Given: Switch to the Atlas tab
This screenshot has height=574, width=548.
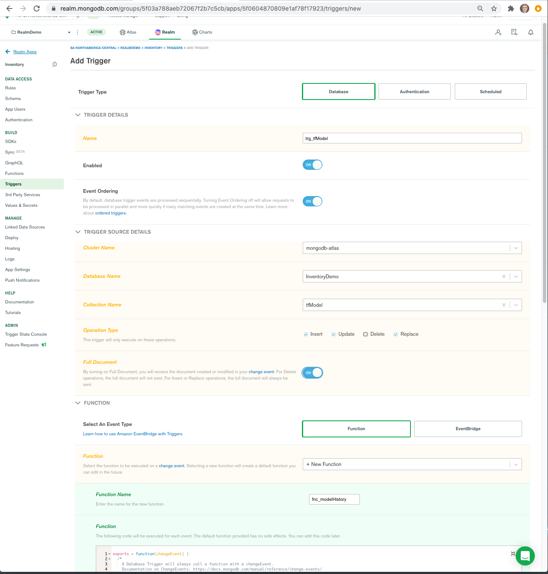Looking at the screenshot, I should pos(128,32).
